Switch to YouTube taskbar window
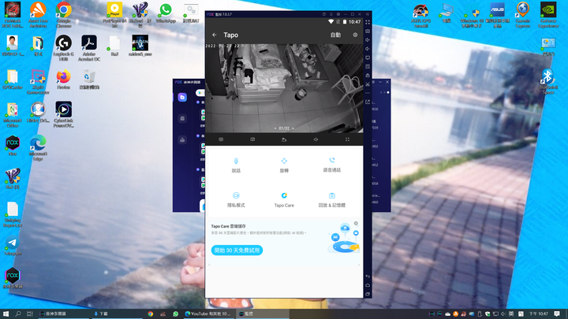 click(x=208, y=313)
